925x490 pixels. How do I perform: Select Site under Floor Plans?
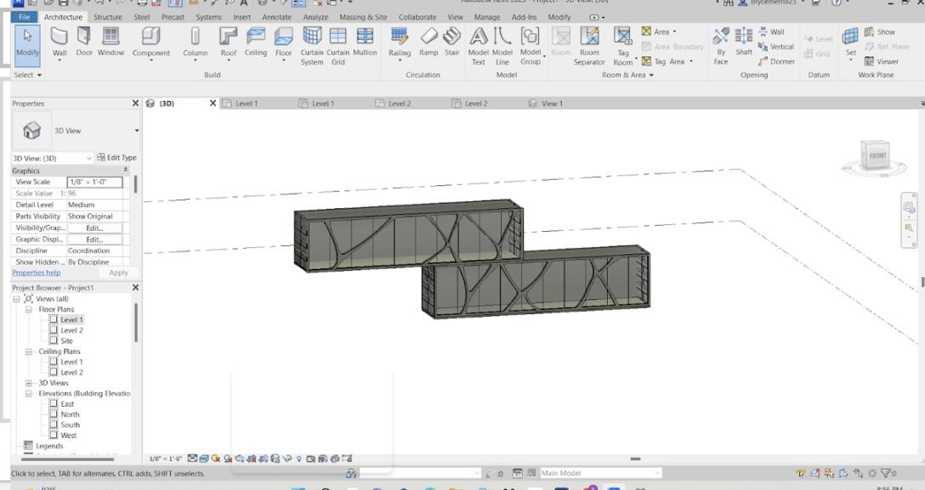coord(66,341)
